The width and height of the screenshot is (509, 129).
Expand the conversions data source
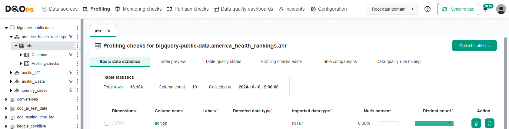[x=6, y=99]
